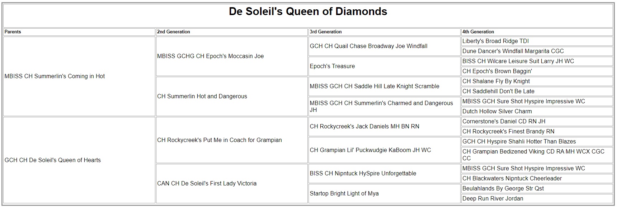The image size is (617, 208).
Task: Click the De Soleil's Queen of Diamonds title
Action: (x=308, y=11)
